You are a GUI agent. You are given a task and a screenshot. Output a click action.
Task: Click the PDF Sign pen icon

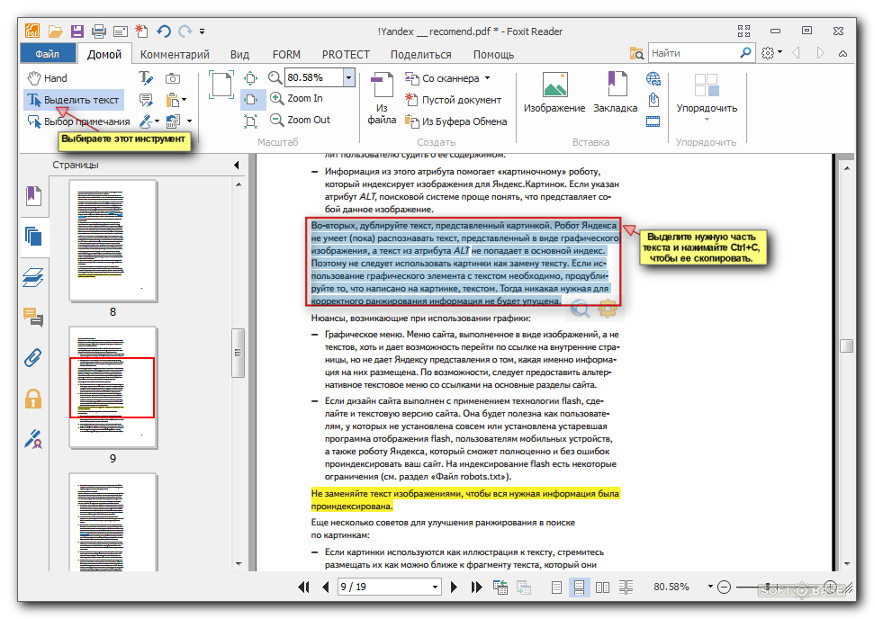[x=146, y=121]
